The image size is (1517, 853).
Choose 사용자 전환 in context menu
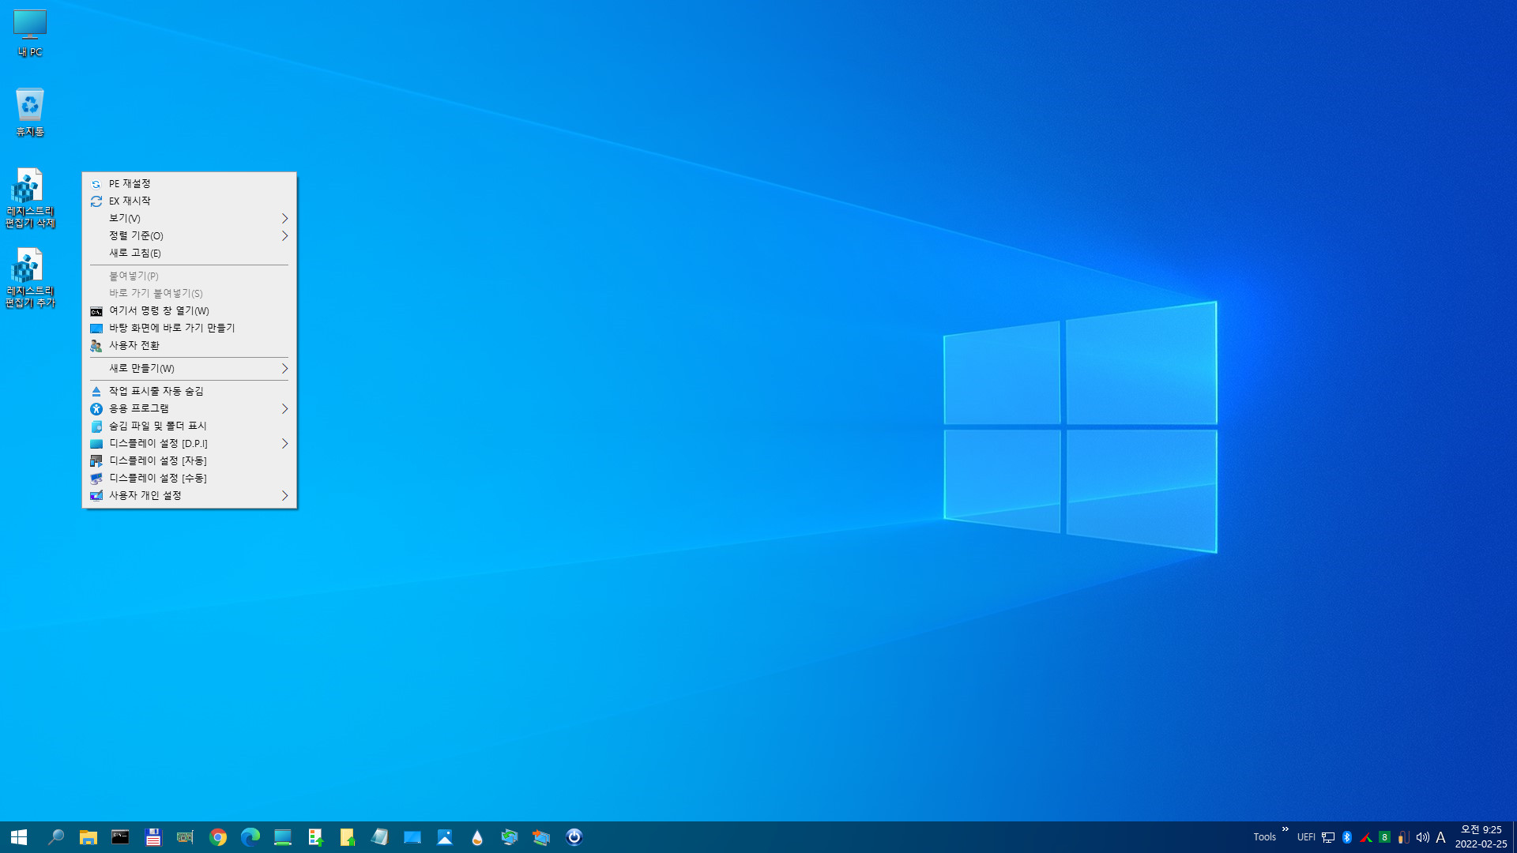[x=190, y=345]
